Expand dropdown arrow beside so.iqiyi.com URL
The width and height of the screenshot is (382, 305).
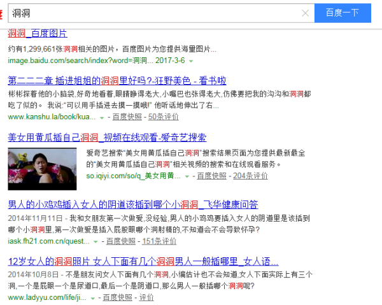187,176
